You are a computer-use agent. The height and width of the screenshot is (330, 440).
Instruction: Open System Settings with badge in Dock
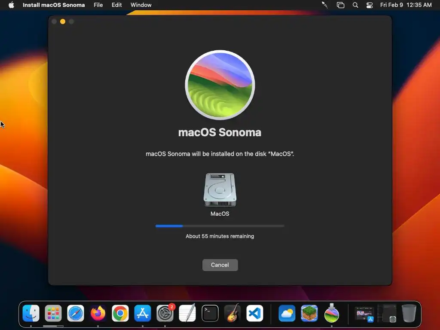pos(165,313)
